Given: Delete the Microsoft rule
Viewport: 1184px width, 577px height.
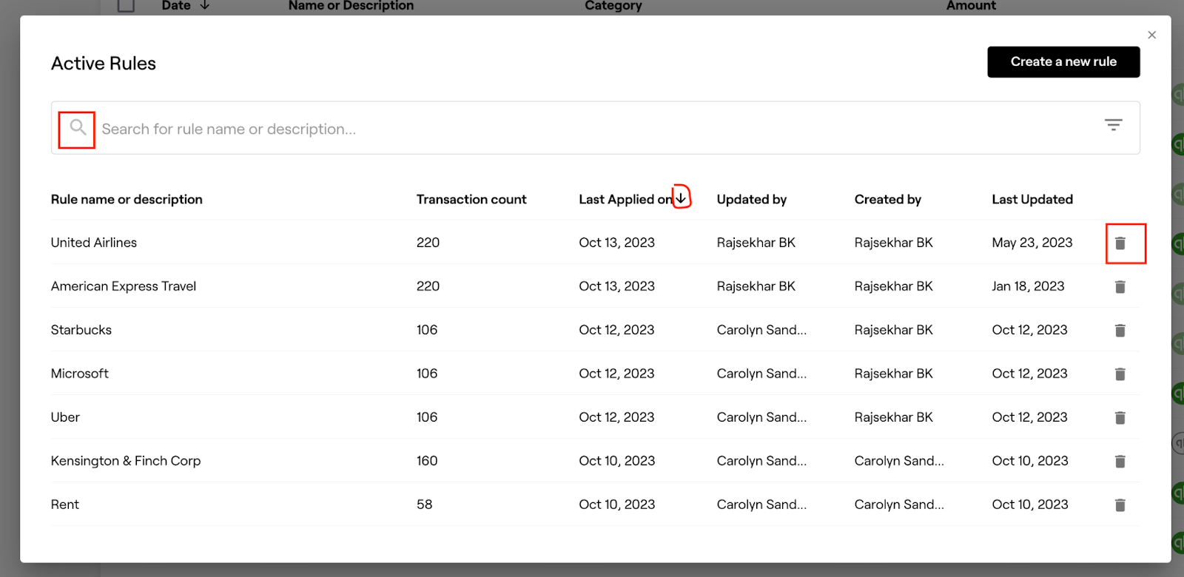Looking at the screenshot, I should pyautogui.click(x=1120, y=374).
